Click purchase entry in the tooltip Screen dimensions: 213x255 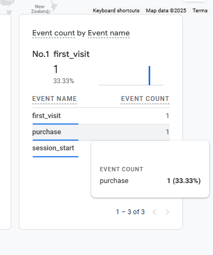114,181
